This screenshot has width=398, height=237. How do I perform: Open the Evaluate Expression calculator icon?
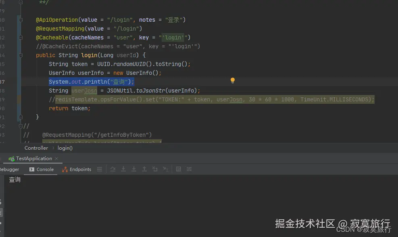coord(179,169)
